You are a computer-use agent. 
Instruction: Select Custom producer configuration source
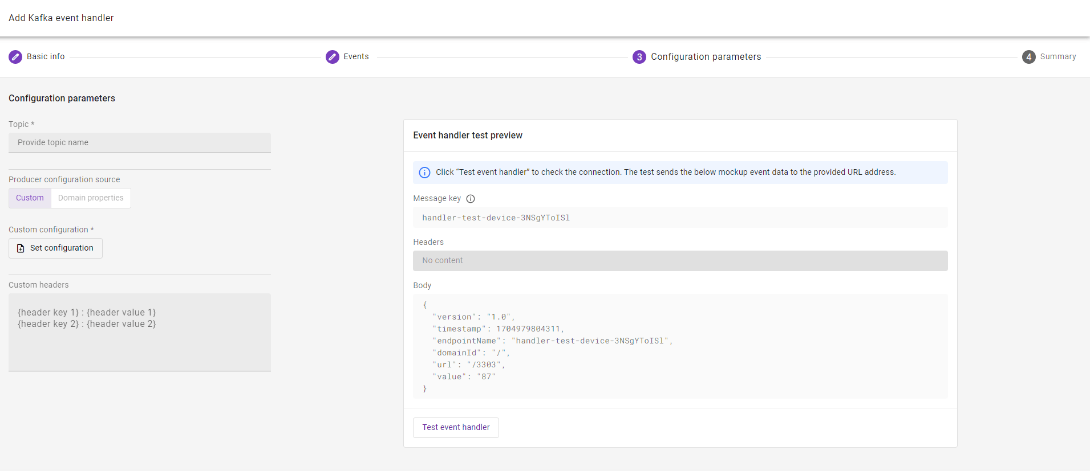tap(30, 198)
